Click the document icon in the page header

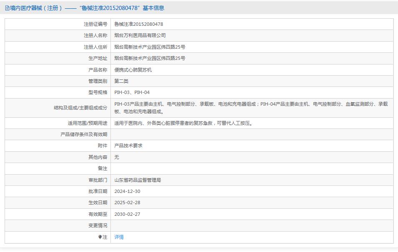click(7, 7)
